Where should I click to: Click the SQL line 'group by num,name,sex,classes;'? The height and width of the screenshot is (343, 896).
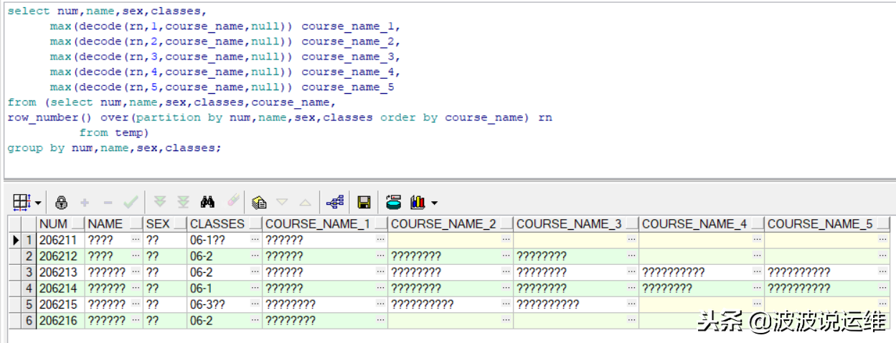pos(115,148)
